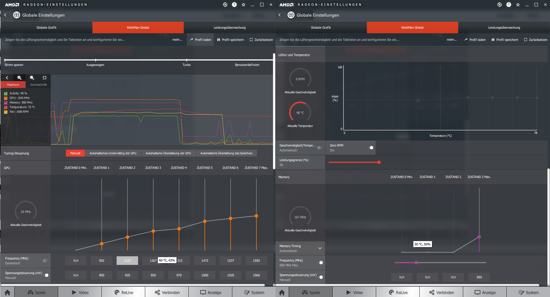Click Profil speichern in left window
The image size is (550, 297).
point(230,40)
